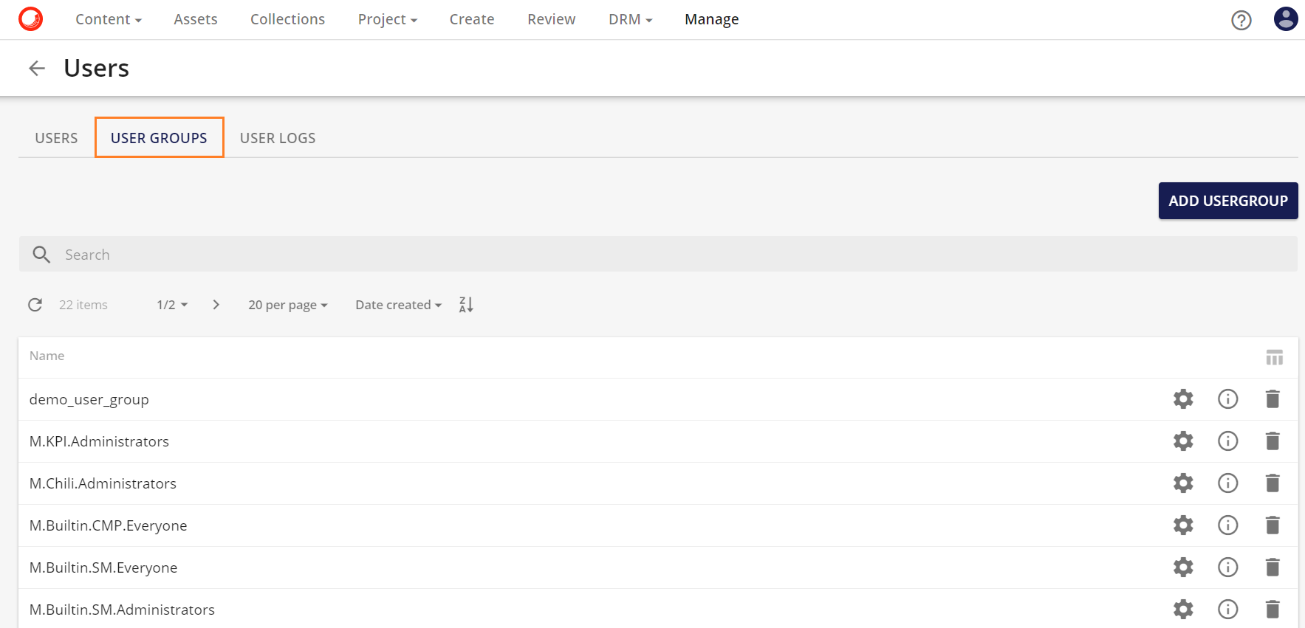Viewport: 1305px width, 628px height.
Task: Go to next page with chevron arrow
Action: click(216, 305)
